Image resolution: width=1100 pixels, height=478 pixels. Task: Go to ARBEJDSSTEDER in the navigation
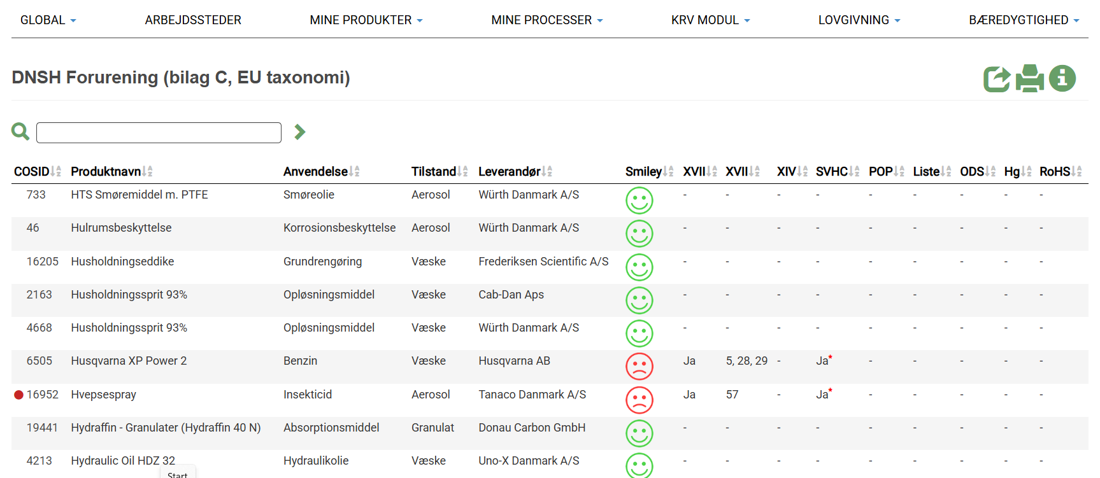point(193,20)
